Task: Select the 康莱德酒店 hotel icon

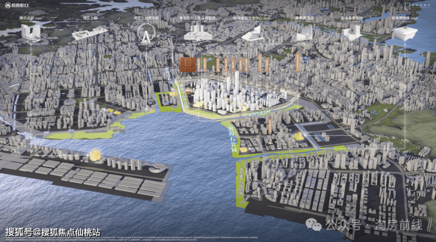Action: point(304,35)
